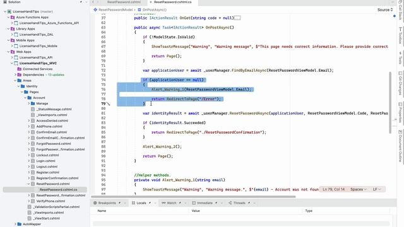The image size is (404, 227).
Task: Click the quick-action pencil icon on line 79
Action: [x=108, y=104]
